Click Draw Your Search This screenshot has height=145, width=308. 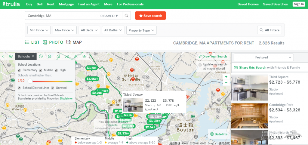coord(213,56)
